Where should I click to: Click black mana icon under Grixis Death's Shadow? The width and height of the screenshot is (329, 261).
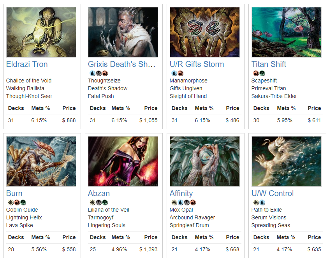point(98,73)
